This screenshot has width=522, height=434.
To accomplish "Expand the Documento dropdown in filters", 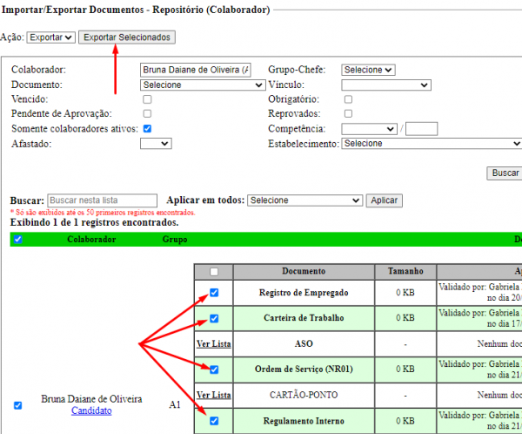I will [x=203, y=85].
